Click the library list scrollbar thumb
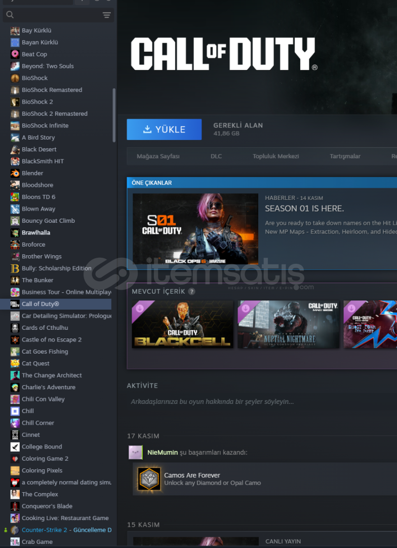Screen dimensions: 397x548 click(114, 115)
